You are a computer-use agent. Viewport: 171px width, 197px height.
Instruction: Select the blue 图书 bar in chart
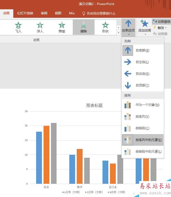(x=72, y=169)
